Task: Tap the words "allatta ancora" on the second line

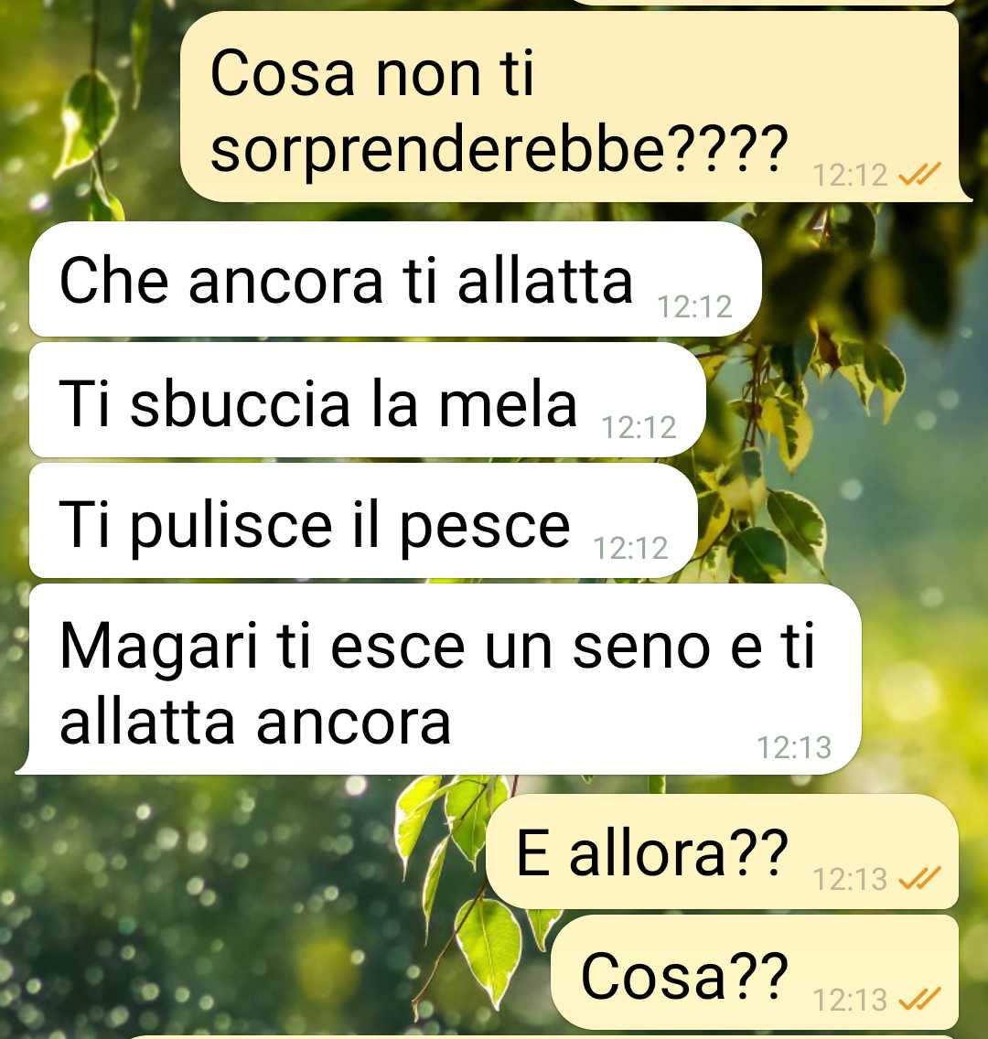Action: (x=256, y=722)
